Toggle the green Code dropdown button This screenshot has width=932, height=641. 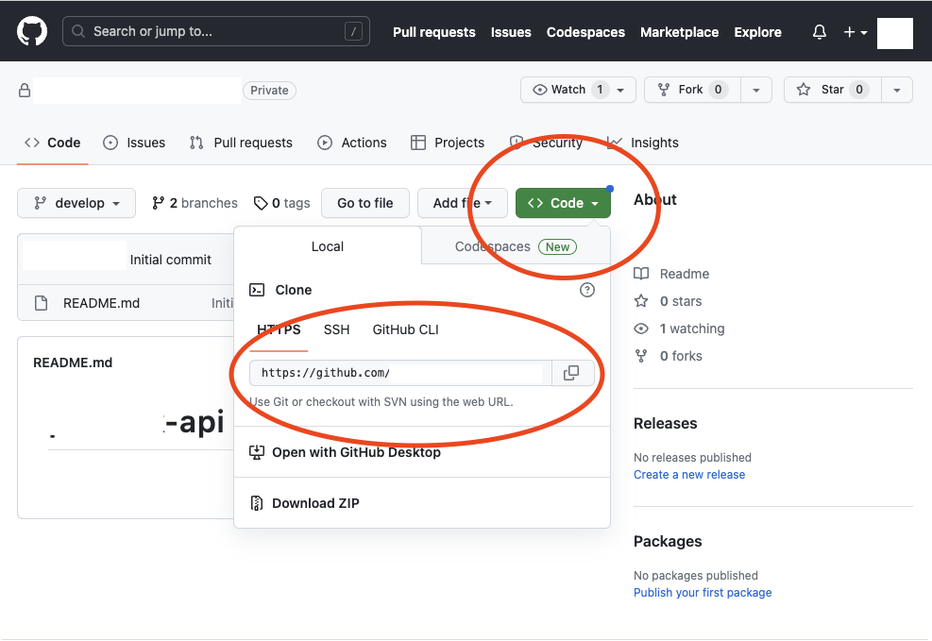click(563, 203)
